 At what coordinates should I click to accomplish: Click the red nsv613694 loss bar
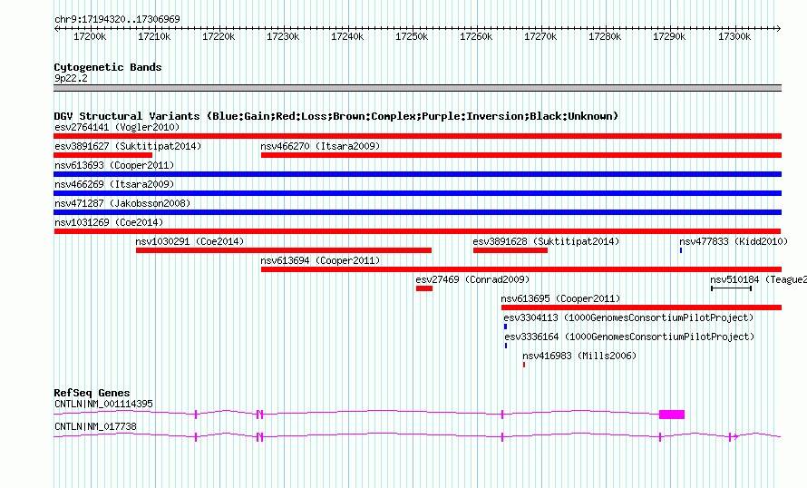coord(521,269)
